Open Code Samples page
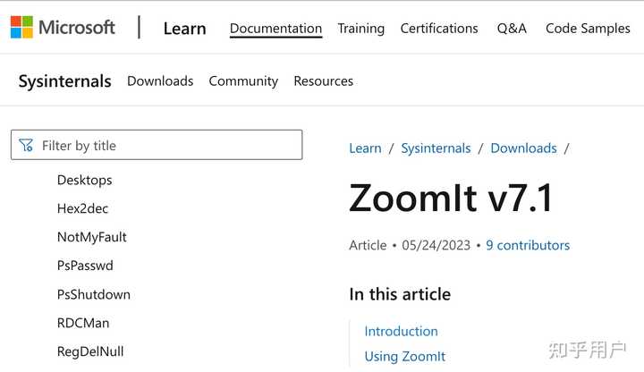The height and width of the screenshot is (372, 644). 588,28
